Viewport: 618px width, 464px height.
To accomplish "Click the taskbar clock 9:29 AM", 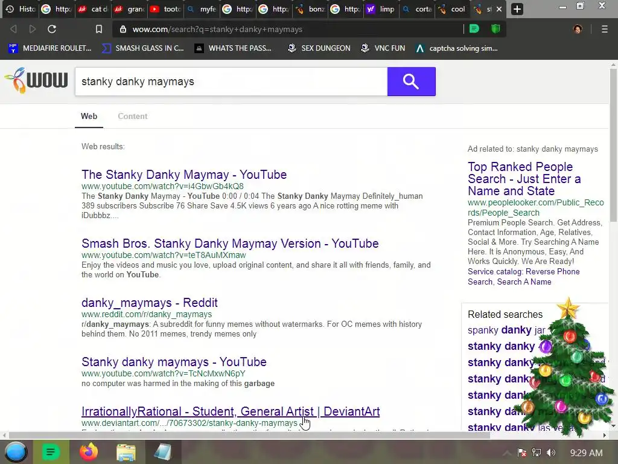I will (x=586, y=453).
